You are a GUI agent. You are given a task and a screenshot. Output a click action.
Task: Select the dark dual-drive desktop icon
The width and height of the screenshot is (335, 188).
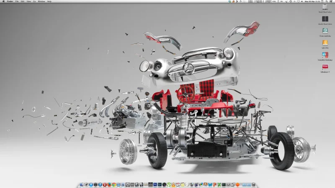coord(325,19)
